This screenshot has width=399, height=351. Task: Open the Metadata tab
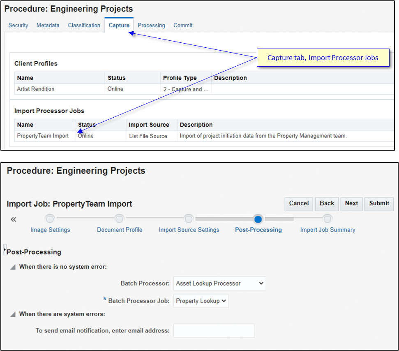48,25
